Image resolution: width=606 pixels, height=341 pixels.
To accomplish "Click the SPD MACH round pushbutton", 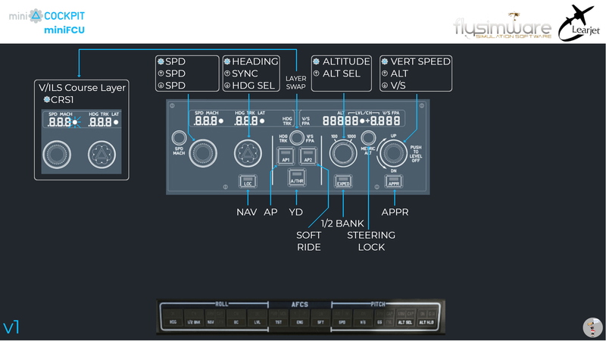I will tap(180, 137).
